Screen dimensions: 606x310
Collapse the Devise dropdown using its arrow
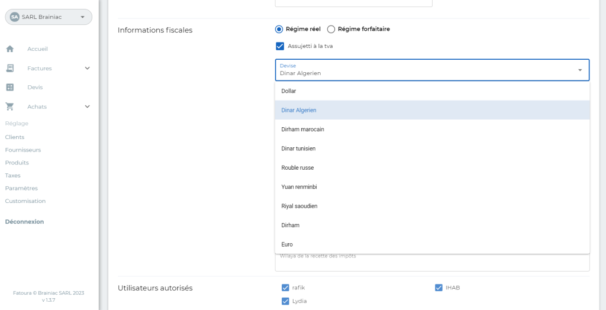580,70
